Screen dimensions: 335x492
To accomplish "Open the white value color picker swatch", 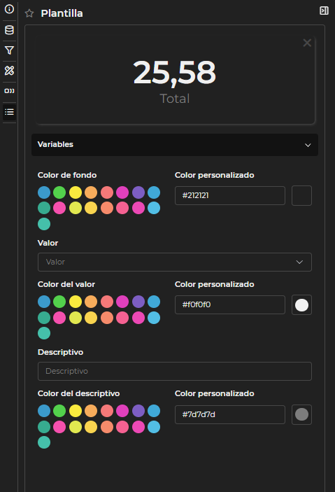I will click(x=301, y=304).
